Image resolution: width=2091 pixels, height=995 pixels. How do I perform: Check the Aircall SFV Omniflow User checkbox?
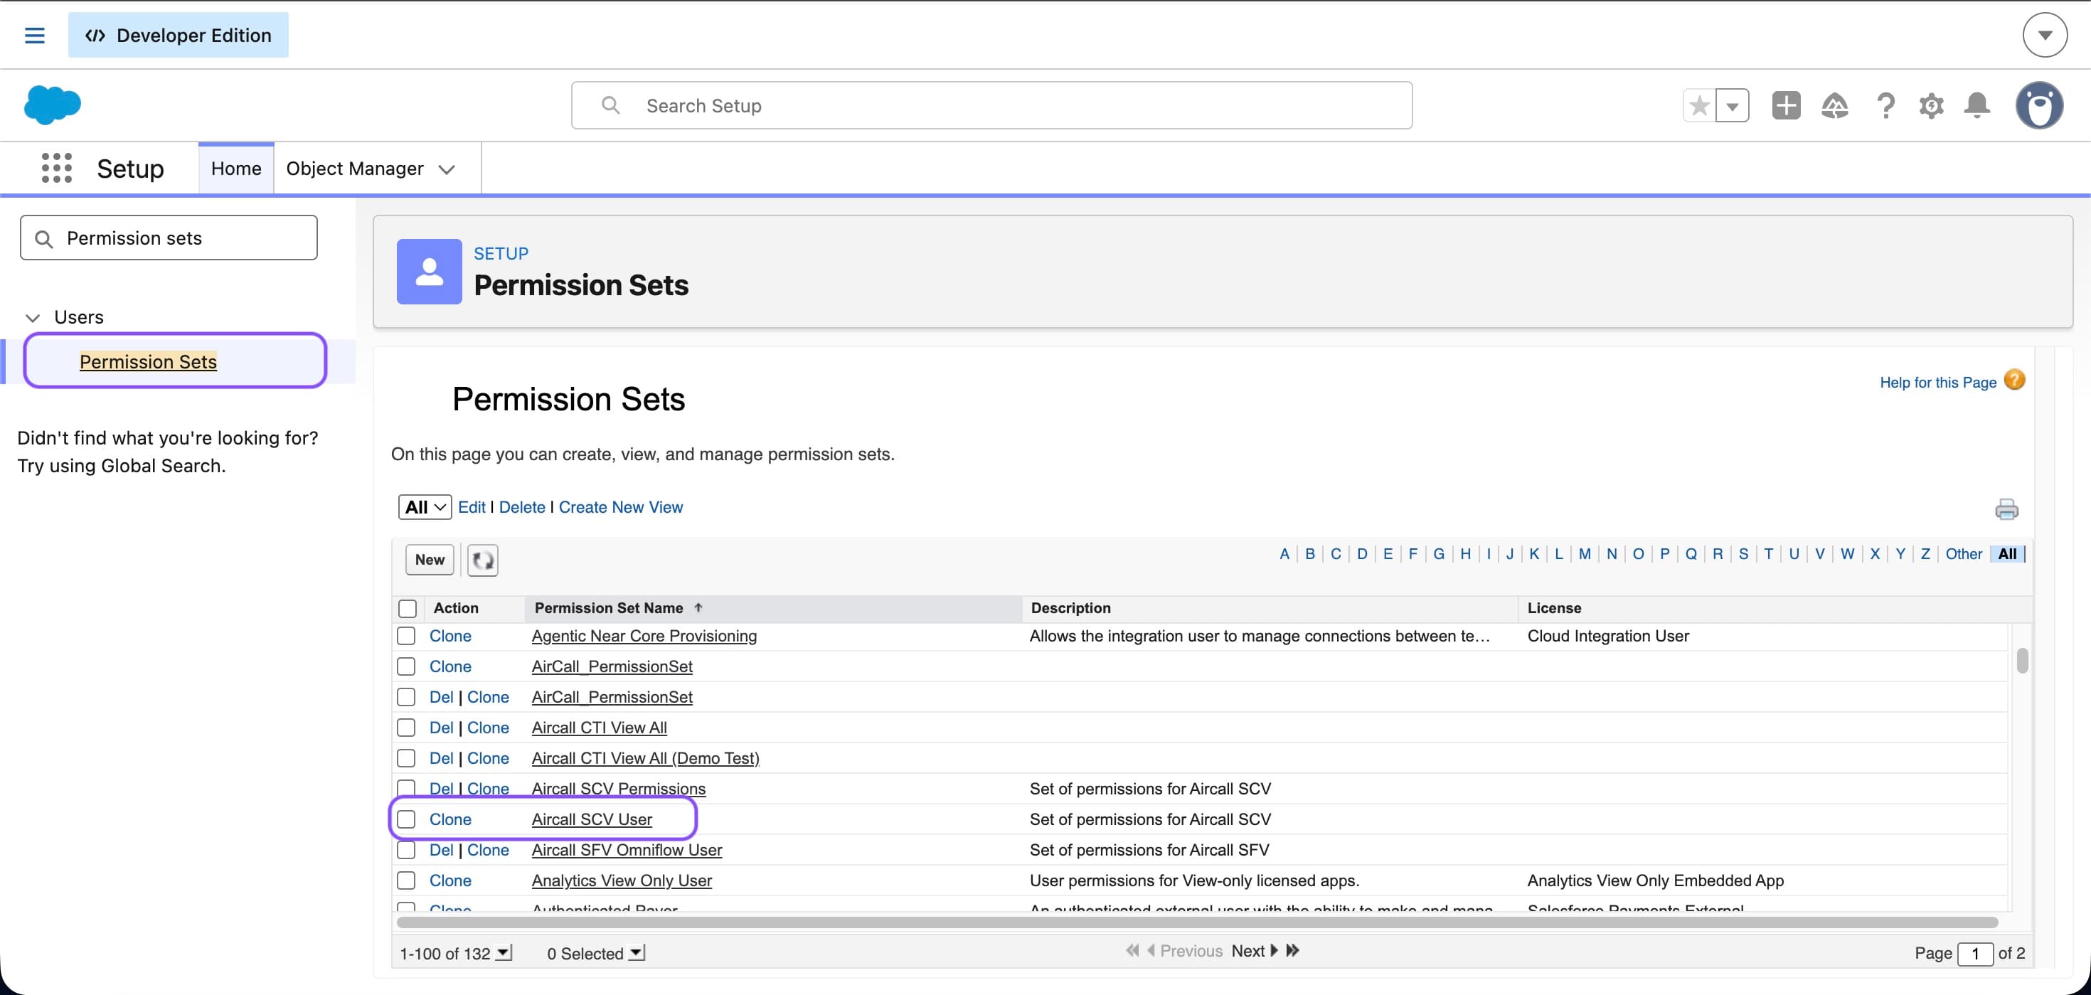406,851
